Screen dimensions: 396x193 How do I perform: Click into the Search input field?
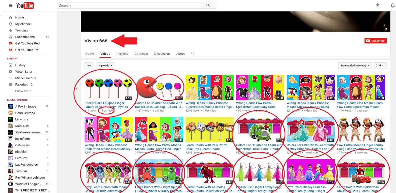(128, 5)
